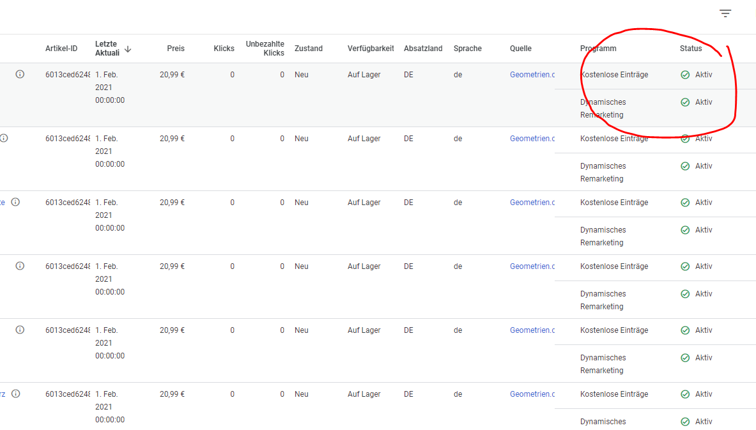Click the Status column header

coord(691,49)
